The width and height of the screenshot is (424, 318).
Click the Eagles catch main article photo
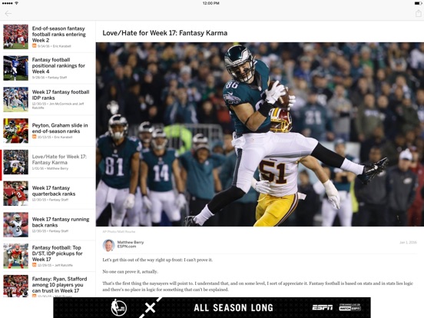pos(260,134)
